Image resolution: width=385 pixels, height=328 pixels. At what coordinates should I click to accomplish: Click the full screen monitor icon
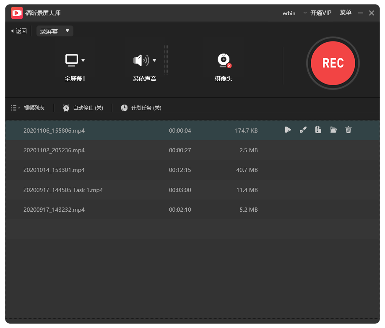72,60
